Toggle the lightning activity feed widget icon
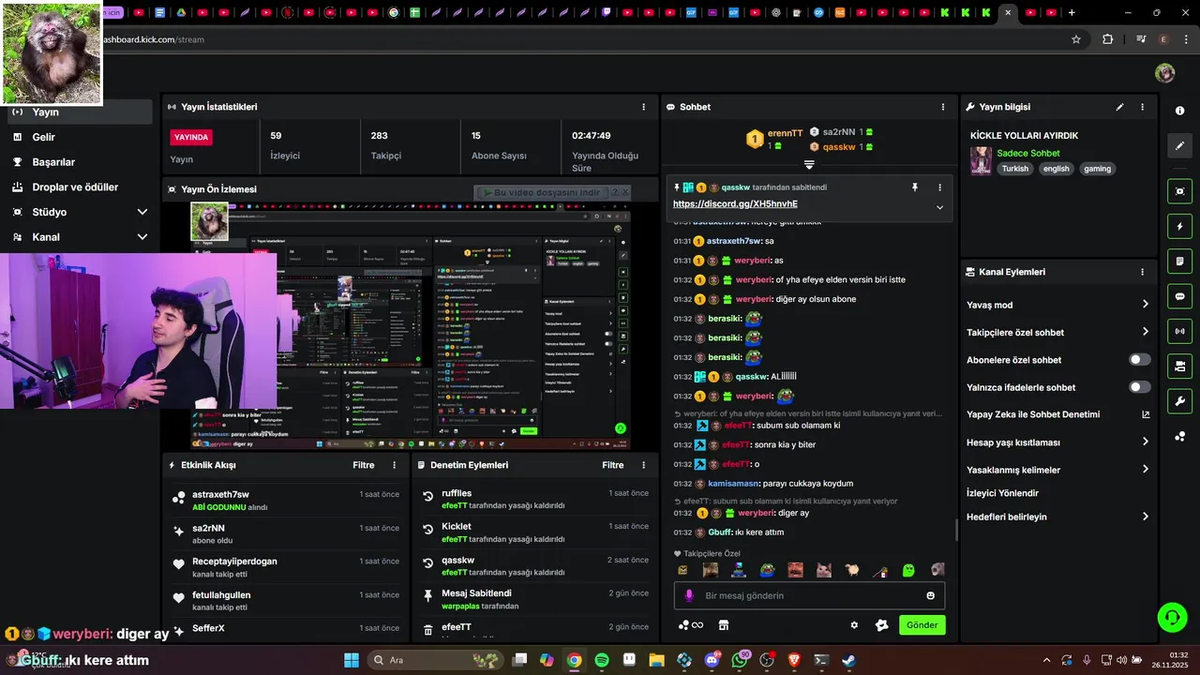The image size is (1200, 675). click(x=1179, y=226)
